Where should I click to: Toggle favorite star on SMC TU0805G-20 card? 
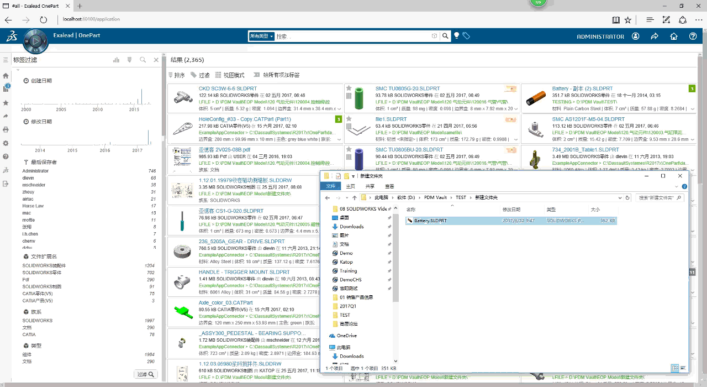[x=349, y=88]
